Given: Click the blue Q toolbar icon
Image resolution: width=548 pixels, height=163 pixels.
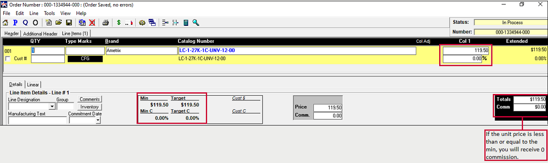Looking at the screenshot, I should pos(25,22).
